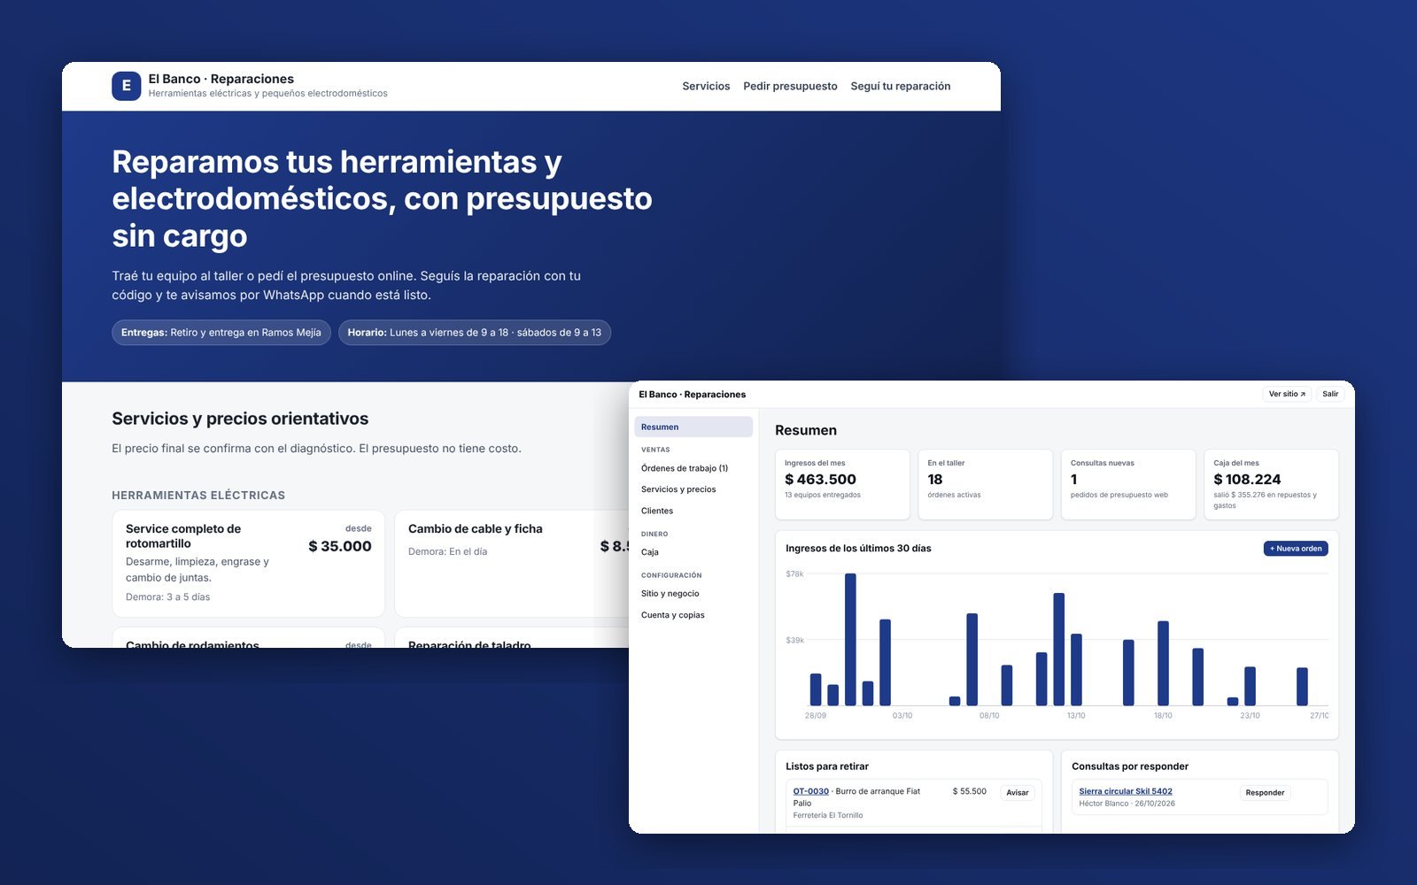The width and height of the screenshot is (1417, 885).
Task: Click the Ver sitio button
Action: coord(1287,394)
